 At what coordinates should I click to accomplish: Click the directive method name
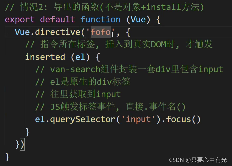58,32
